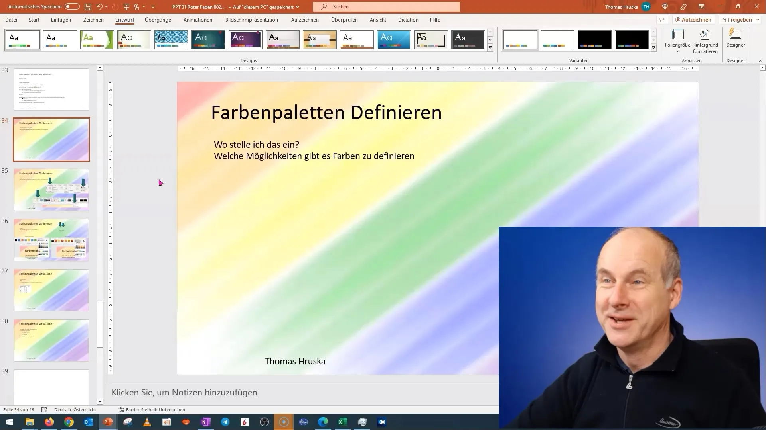Image resolution: width=766 pixels, height=430 pixels.
Task: Switch to the Einfügen tab
Action: point(61,20)
